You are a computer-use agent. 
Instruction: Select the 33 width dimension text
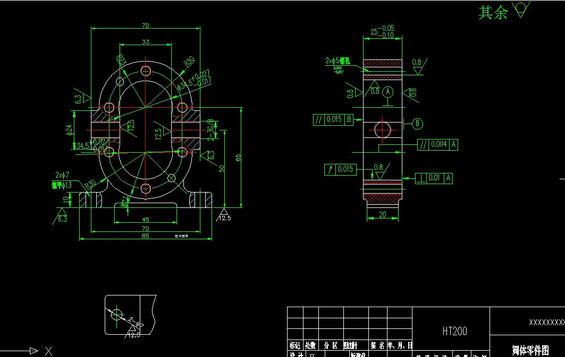tap(145, 42)
